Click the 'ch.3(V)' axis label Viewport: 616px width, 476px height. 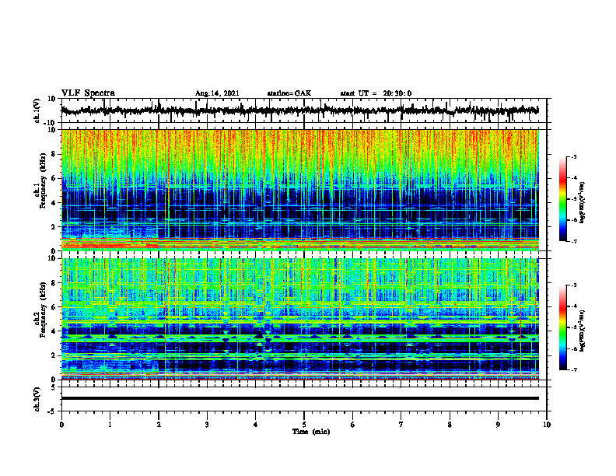pos(37,399)
